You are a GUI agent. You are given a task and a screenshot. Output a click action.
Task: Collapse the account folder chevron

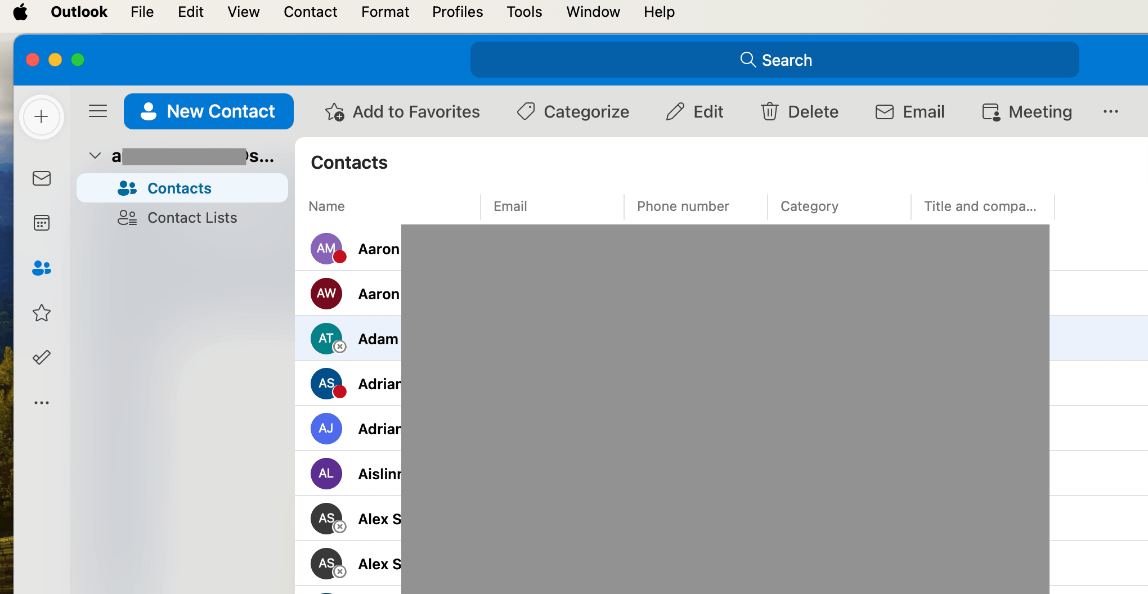click(x=95, y=156)
